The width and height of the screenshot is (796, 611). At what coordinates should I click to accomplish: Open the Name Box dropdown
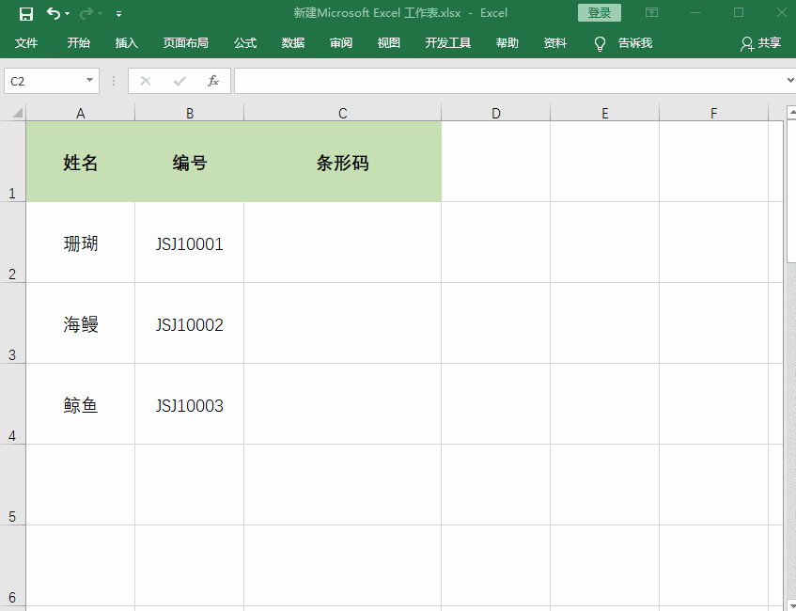point(90,80)
